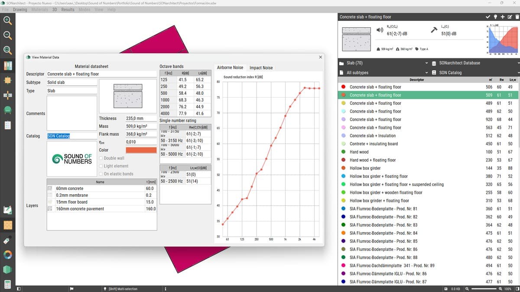This screenshot has width=520, height=292.
Task: Sort list by Ln,w column header
Action: tap(513, 80)
